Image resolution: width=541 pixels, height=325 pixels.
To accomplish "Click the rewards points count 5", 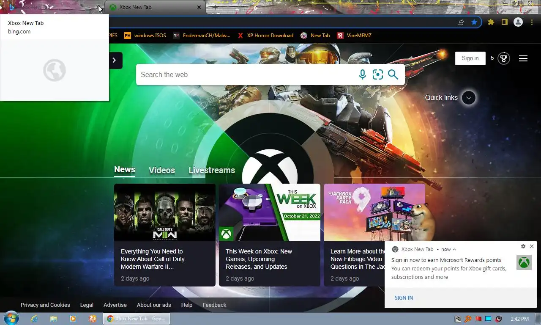I will (492, 58).
